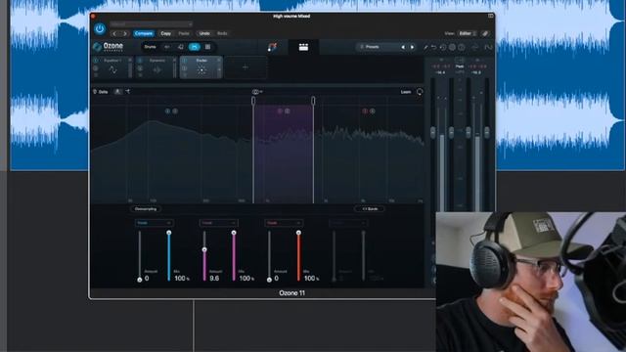Solo the purple mid band
Screen dimensions: 626x352
point(287,110)
